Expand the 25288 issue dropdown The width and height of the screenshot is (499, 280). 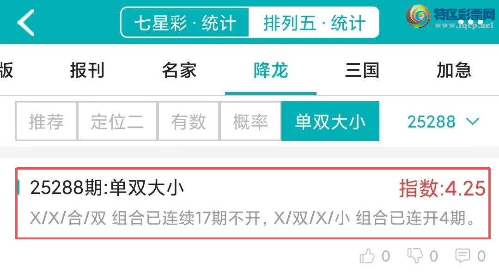(x=443, y=122)
